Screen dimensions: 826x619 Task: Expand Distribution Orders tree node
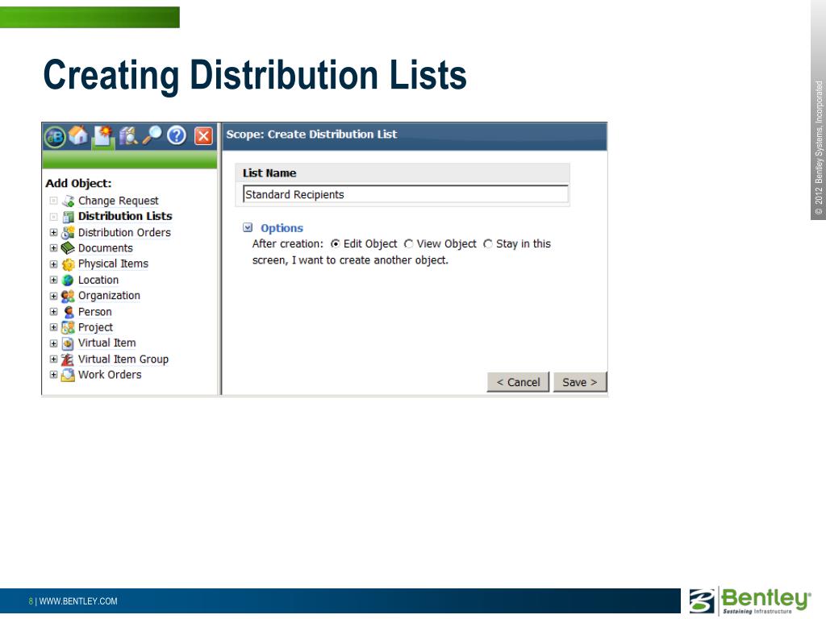coord(53,232)
